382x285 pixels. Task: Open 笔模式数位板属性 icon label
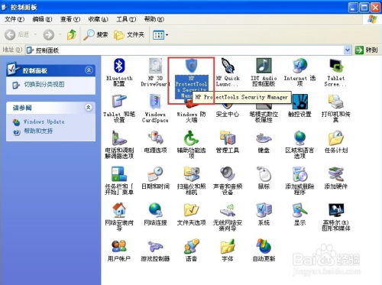point(264,117)
